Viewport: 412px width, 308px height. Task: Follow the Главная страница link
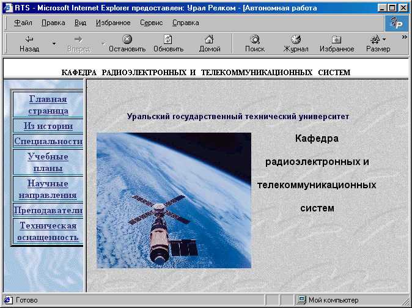[48, 105]
